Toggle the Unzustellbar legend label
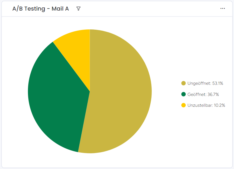The height and width of the screenshot is (169, 234). click(x=200, y=105)
